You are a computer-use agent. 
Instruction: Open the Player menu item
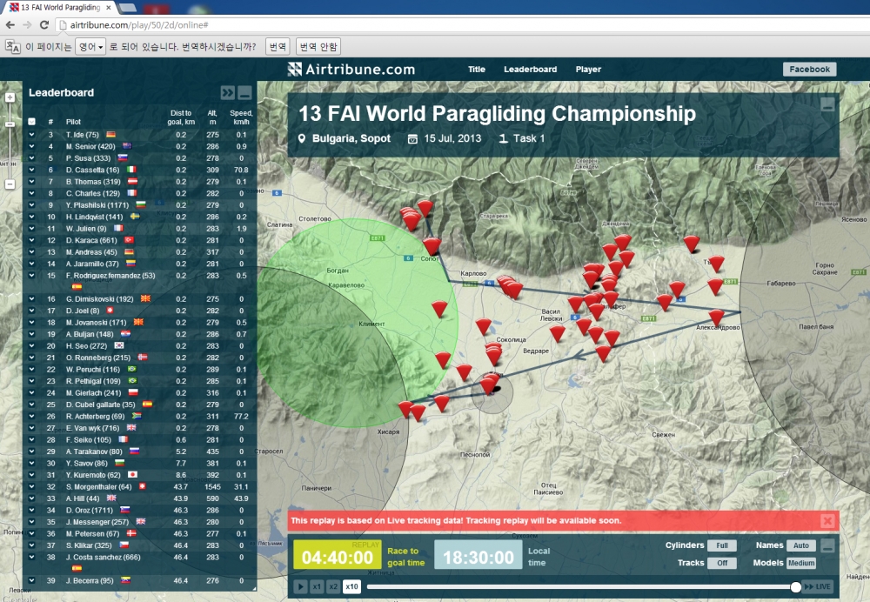588,70
